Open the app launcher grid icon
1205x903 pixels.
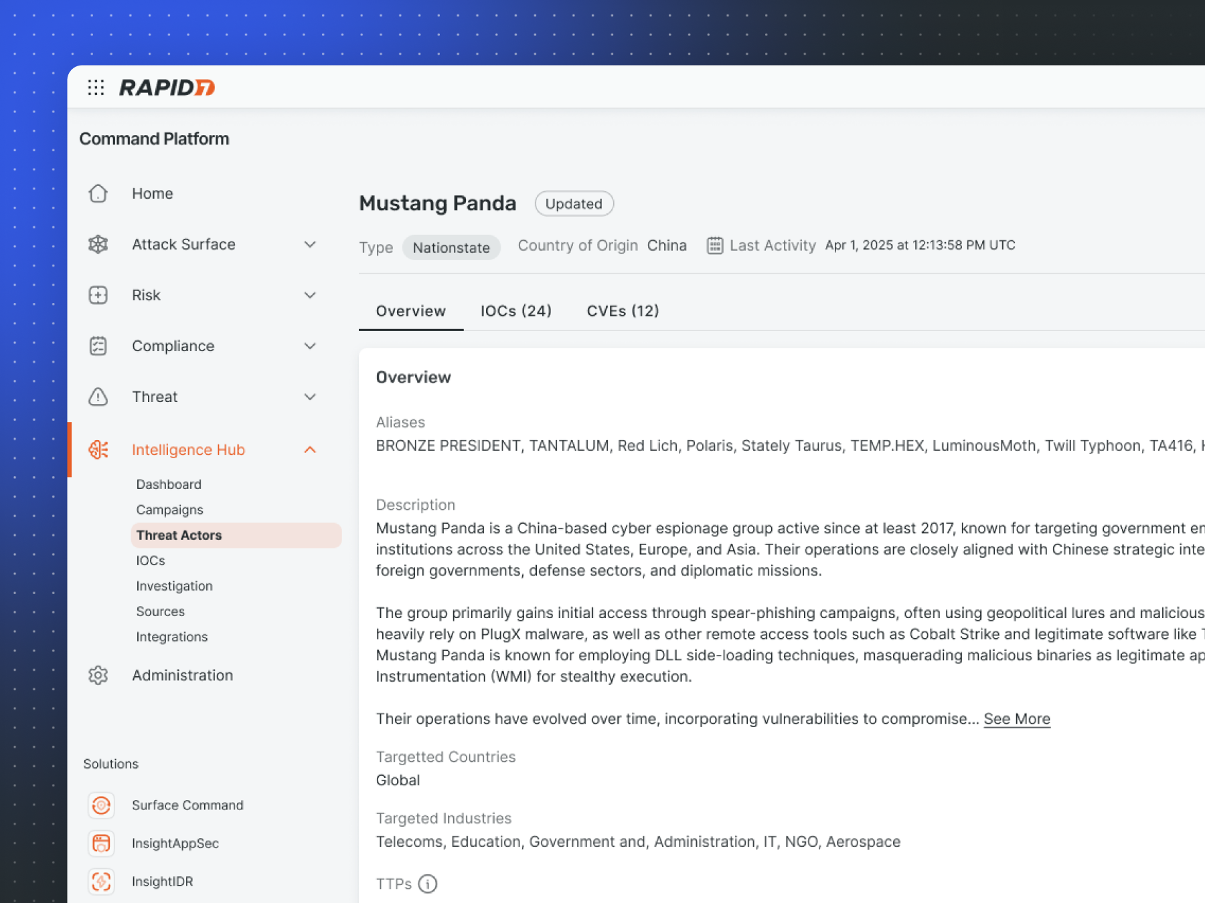96,88
